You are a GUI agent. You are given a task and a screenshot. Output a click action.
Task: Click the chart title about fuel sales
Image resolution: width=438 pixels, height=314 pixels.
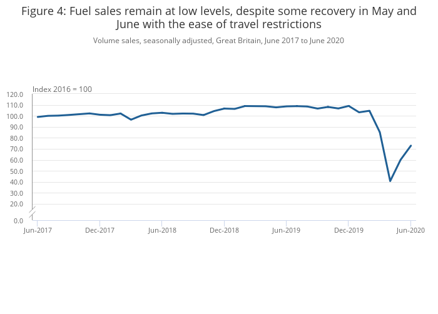click(218, 18)
